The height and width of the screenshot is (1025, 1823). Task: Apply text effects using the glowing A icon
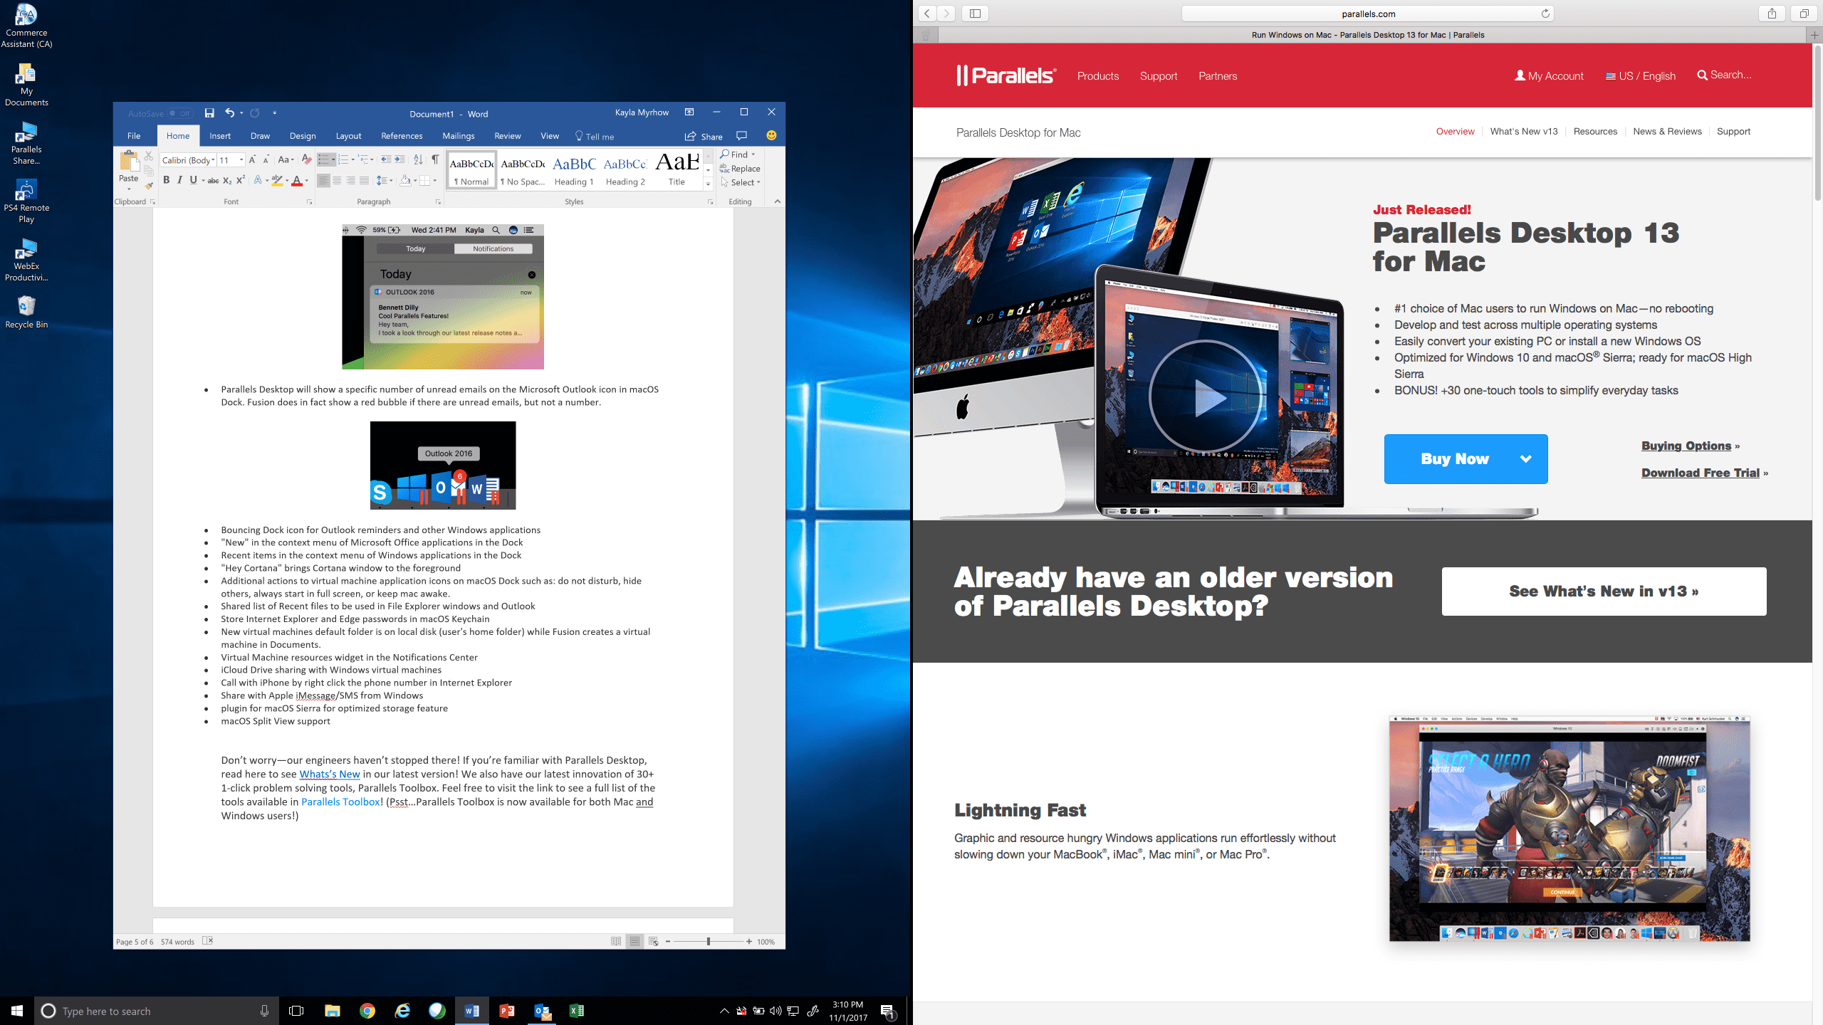point(258,181)
